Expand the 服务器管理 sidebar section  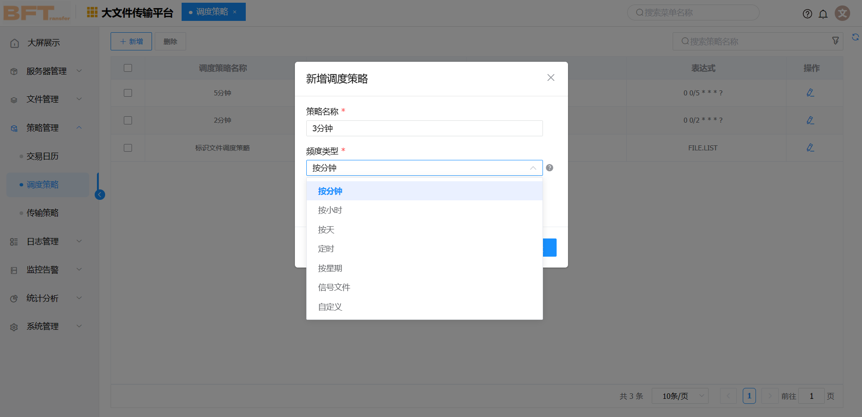point(46,71)
